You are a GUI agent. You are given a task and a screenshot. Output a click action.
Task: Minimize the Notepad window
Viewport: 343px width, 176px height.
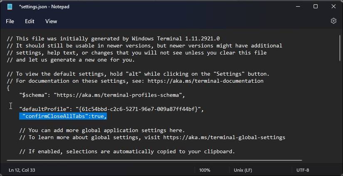[x=296, y=7]
